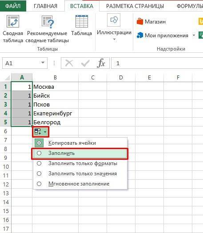Select row 5 header
The image size is (203, 233).
[x=5, y=122]
